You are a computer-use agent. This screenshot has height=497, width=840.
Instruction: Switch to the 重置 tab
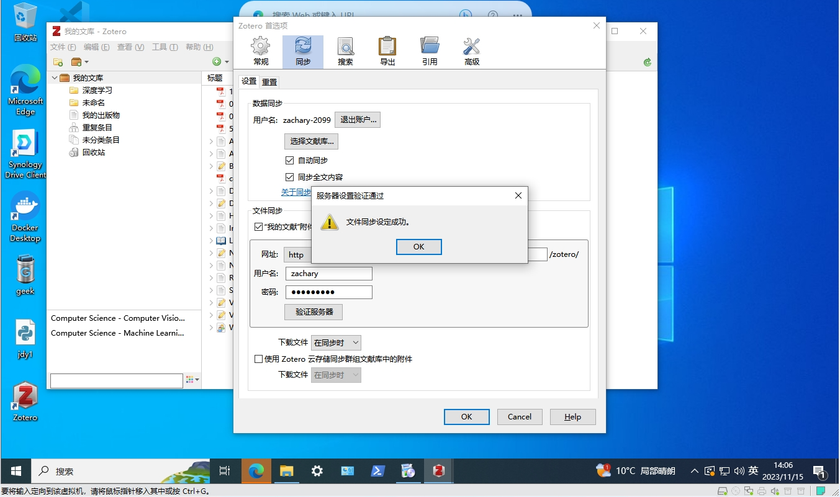(x=269, y=82)
